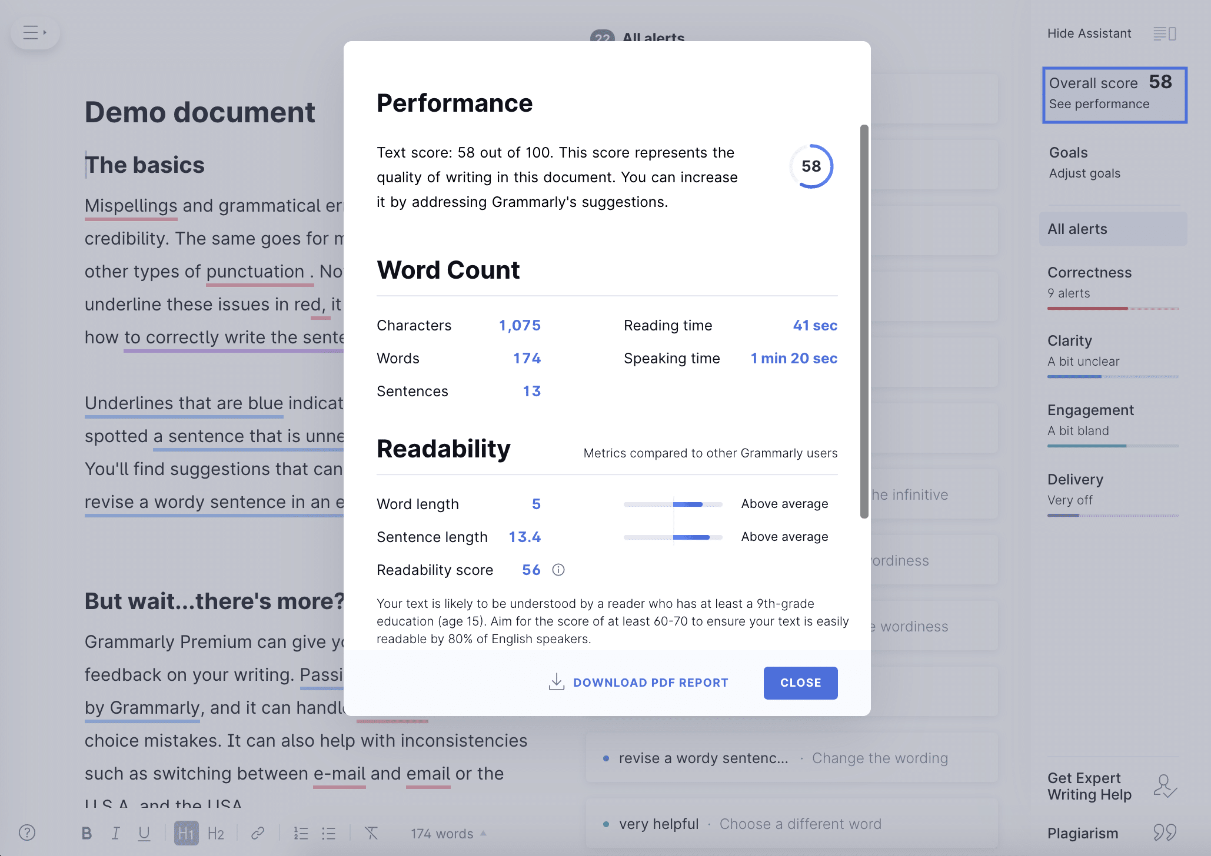Click the clear formatting icon
Image resolution: width=1211 pixels, height=856 pixels.
(371, 833)
